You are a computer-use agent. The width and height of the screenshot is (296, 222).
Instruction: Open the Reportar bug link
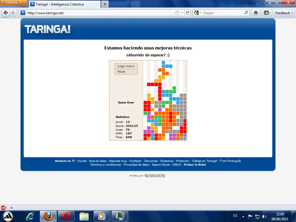[118, 161]
